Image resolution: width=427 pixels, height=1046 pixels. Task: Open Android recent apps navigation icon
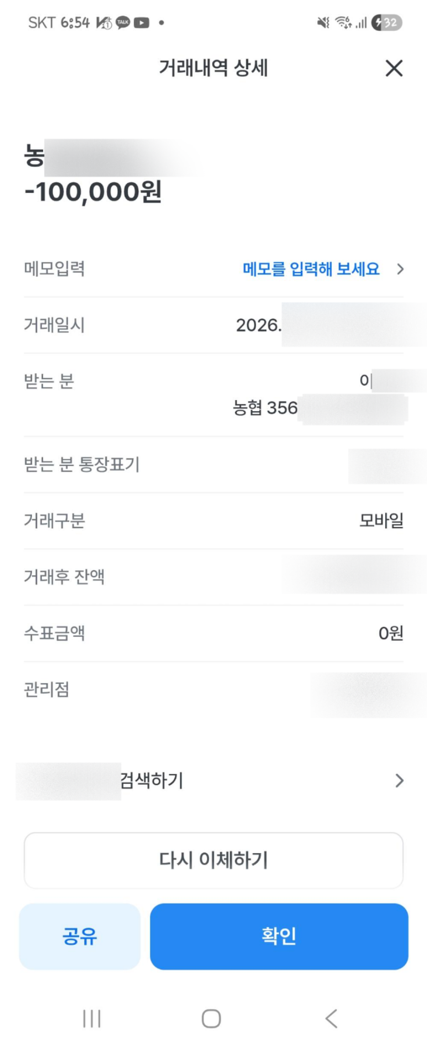coord(92,1018)
